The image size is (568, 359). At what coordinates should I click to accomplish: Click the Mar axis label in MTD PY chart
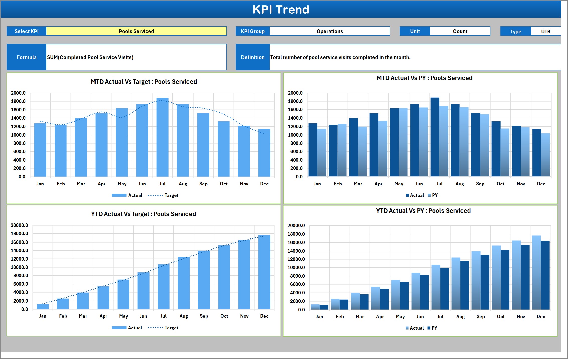pyautogui.click(x=358, y=184)
